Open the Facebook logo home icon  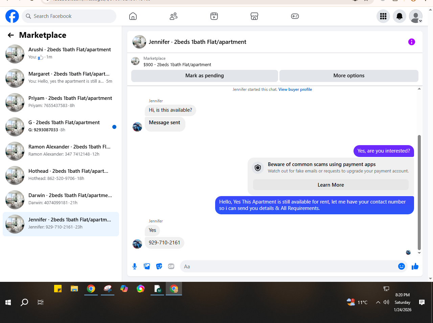coord(12,16)
